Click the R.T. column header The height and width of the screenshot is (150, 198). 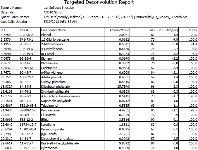[x=4, y=30]
